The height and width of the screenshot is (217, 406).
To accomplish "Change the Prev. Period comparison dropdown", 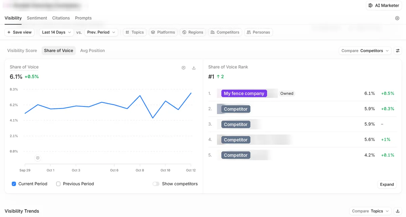I will [x=101, y=32].
